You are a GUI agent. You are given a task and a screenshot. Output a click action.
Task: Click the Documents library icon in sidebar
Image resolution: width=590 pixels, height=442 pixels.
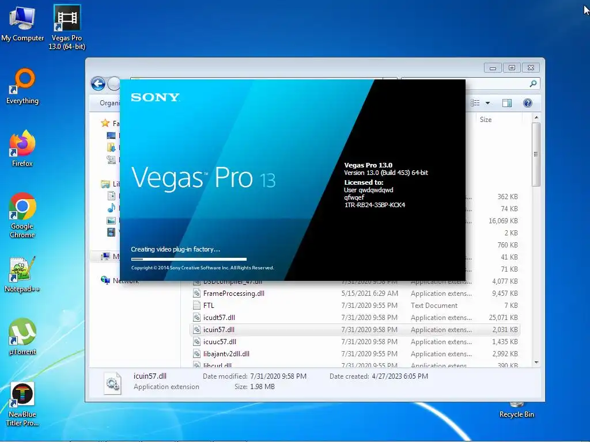point(111,196)
